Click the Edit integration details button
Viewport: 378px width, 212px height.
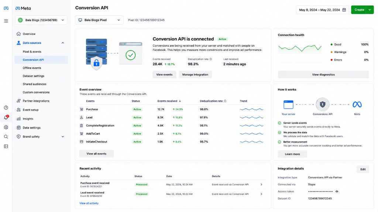click(363, 169)
